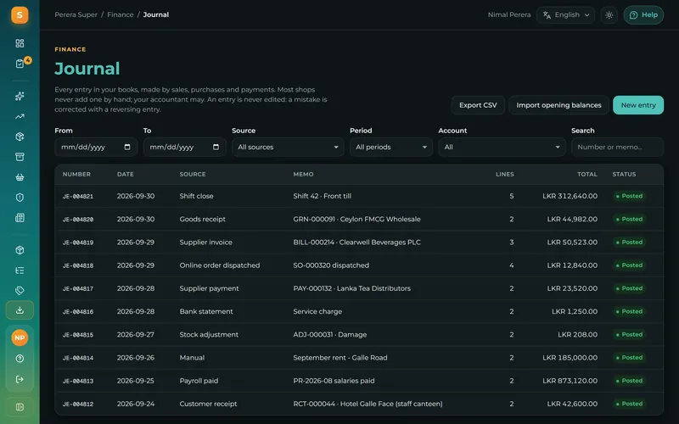679x424 pixels.
Task: Click the question mark icon in sidebar
Action: click(20, 358)
